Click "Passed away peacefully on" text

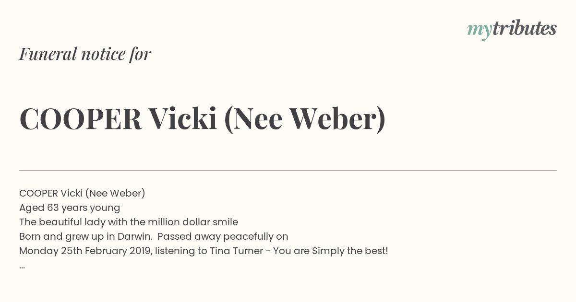223,236
